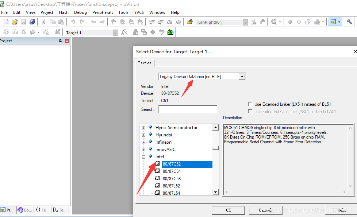Click the device Search input field

pyautogui.click(x=188, y=109)
